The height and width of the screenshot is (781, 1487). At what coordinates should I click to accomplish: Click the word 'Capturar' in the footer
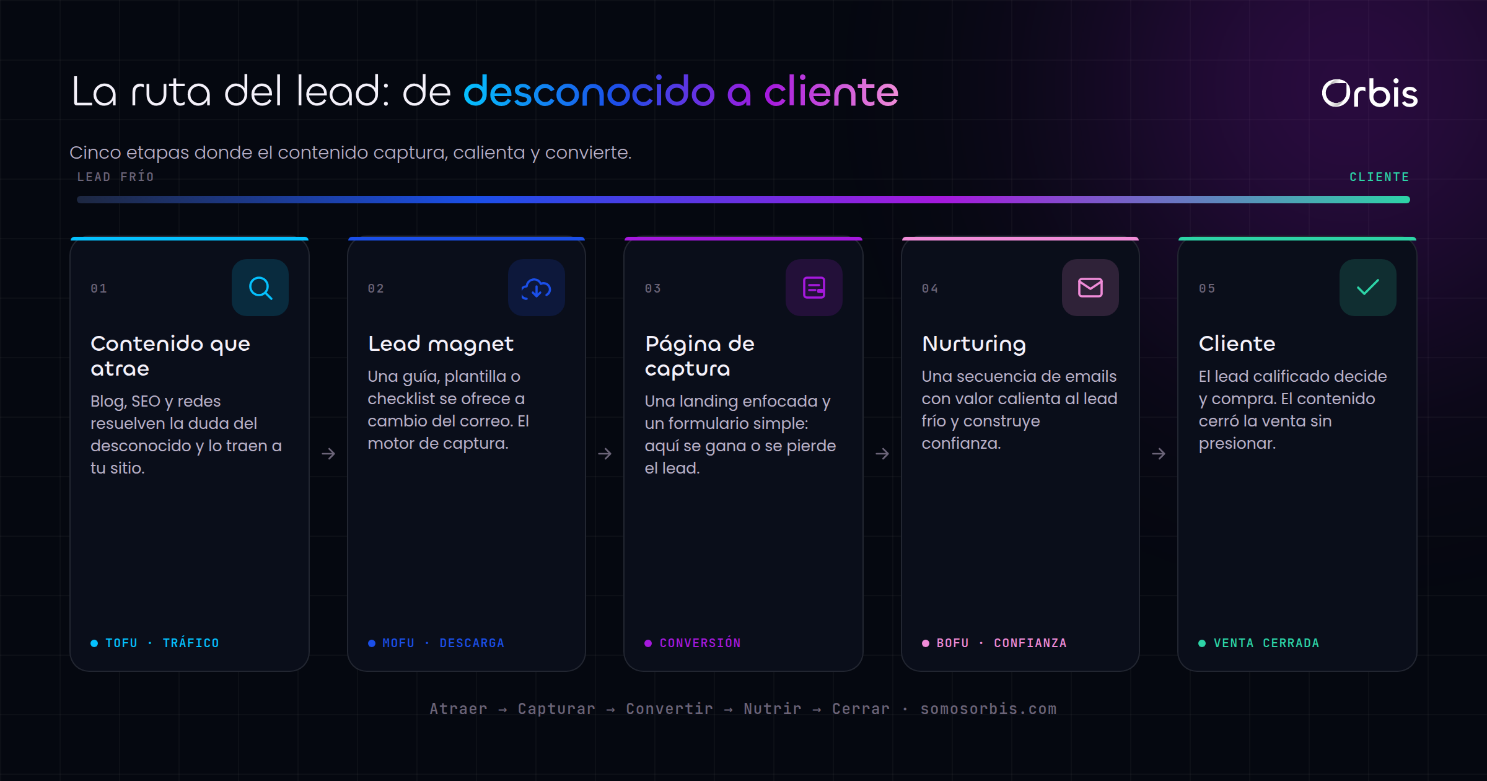tap(556, 708)
